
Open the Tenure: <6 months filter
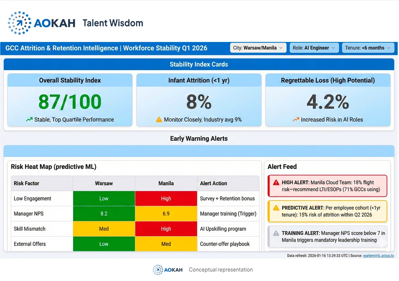point(368,48)
